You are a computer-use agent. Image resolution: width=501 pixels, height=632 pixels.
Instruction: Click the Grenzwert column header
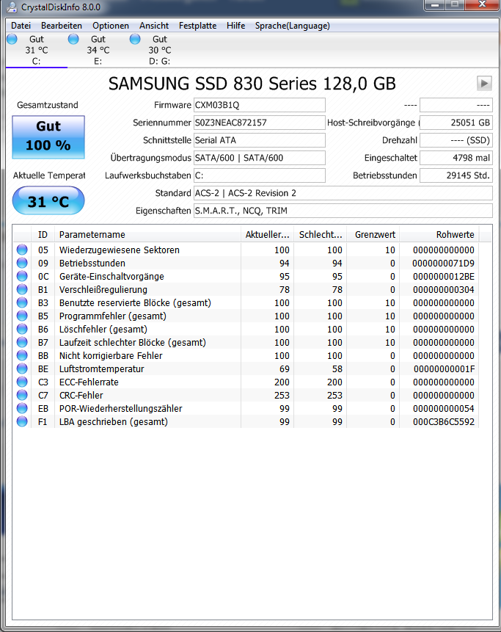click(x=373, y=235)
